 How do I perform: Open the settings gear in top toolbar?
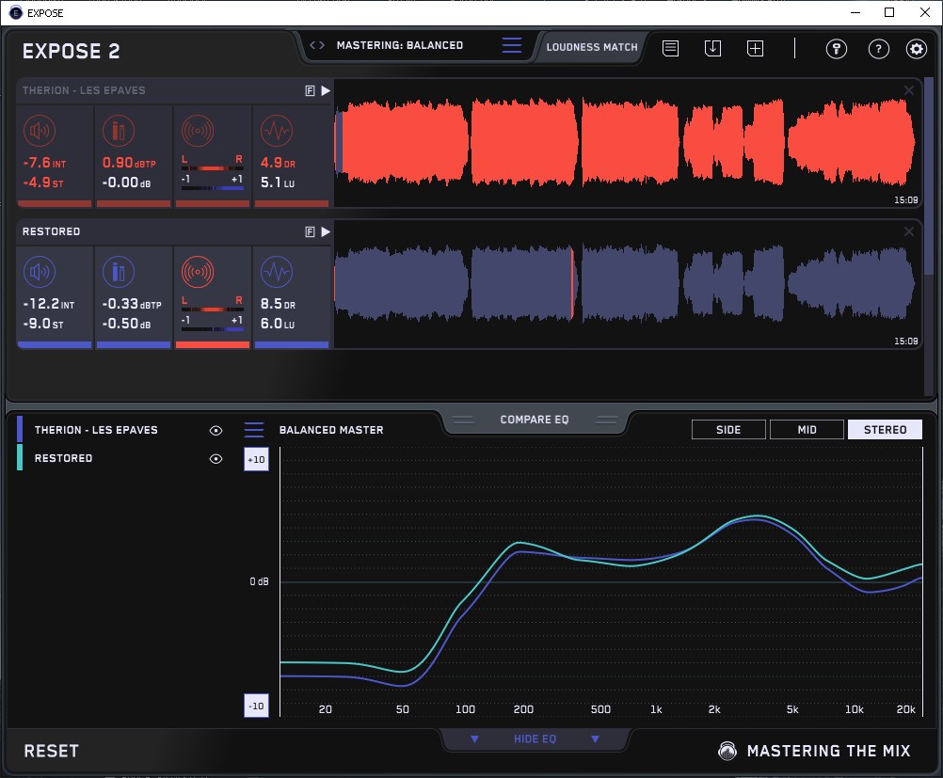pos(916,49)
